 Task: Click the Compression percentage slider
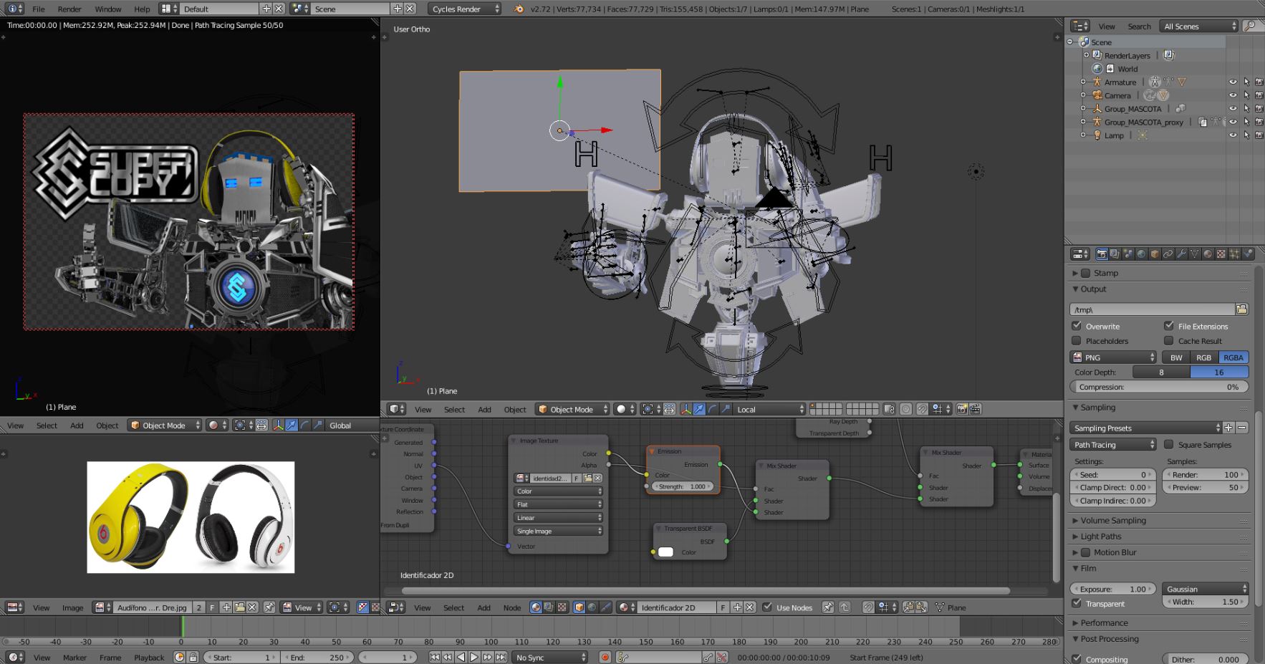pos(1158,388)
